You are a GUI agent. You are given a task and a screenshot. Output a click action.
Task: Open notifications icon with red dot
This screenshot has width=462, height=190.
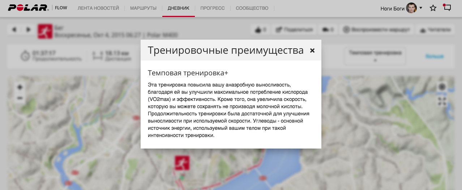click(447, 8)
